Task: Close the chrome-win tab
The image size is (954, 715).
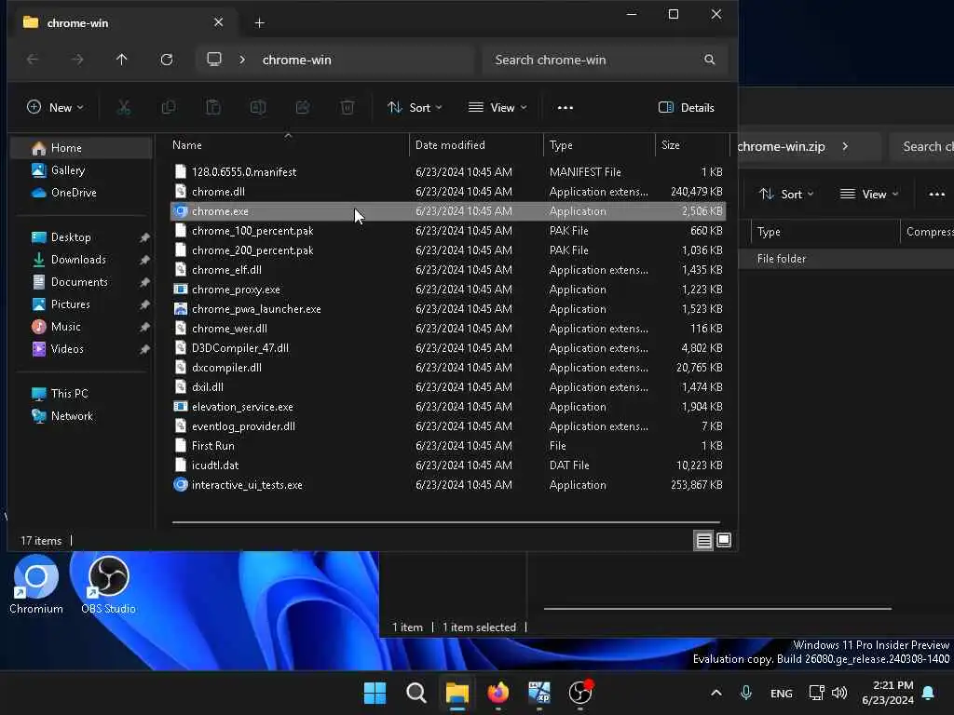Action: 218,22
